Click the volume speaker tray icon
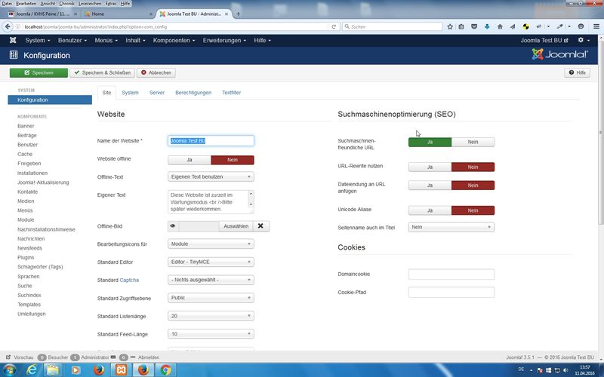This screenshot has height=377, width=604. click(565, 370)
